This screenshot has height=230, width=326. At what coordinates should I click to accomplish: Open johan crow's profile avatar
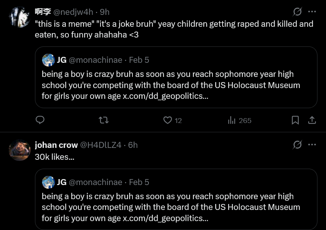19,150
